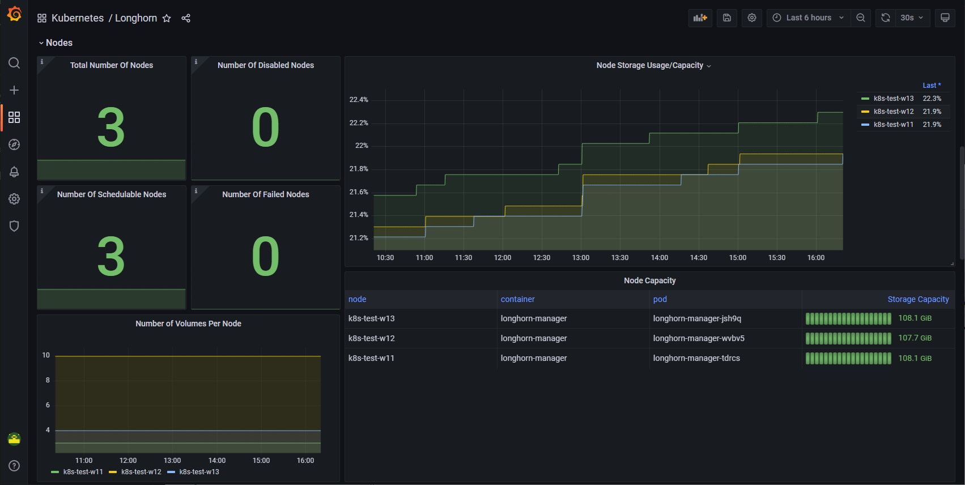Toggle k8s-test-w13 in volumes legend
Image resolution: width=965 pixels, height=485 pixels.
click(x=199, y=472)
